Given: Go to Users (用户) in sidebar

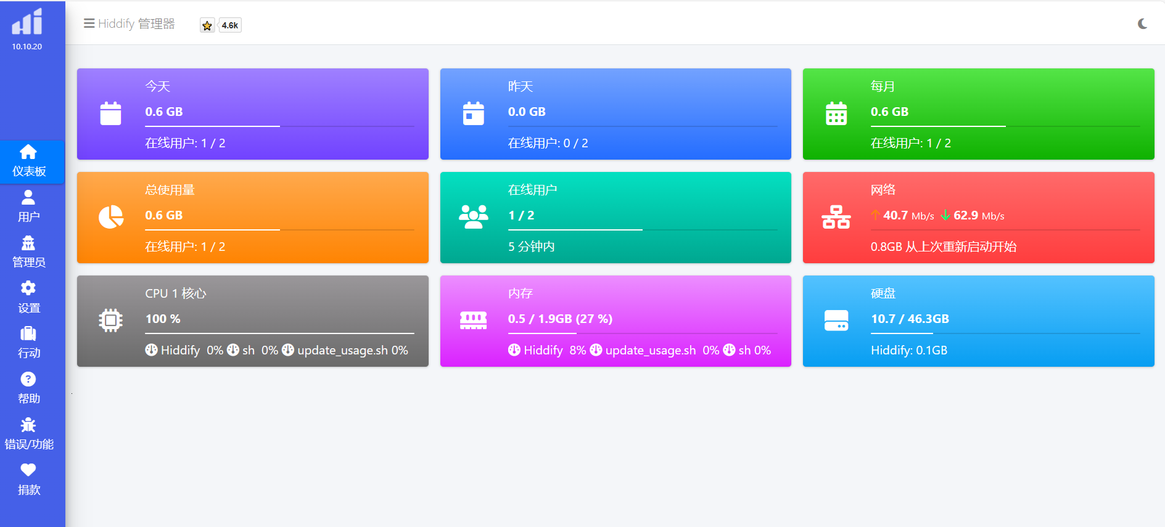Looking at the screenshot, I should 29,206.
